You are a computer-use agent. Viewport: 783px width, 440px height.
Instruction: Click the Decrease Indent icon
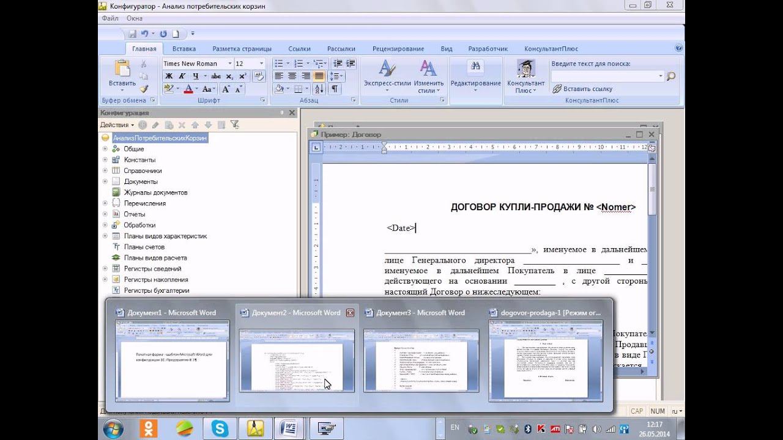[338, 64]
